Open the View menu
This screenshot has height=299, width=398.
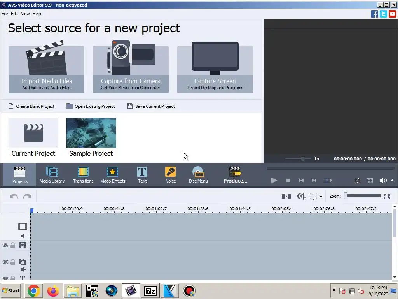25,14
